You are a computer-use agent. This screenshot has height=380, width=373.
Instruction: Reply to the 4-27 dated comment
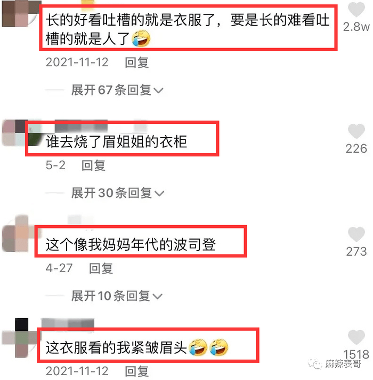[101, 268]
